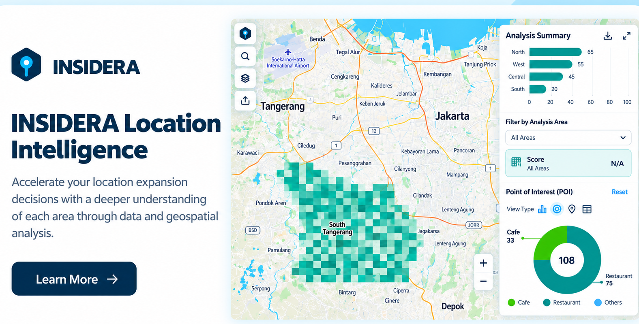Open the map layers tool
The height and width of the screenshot is (324, 639).
pos(245,78)
